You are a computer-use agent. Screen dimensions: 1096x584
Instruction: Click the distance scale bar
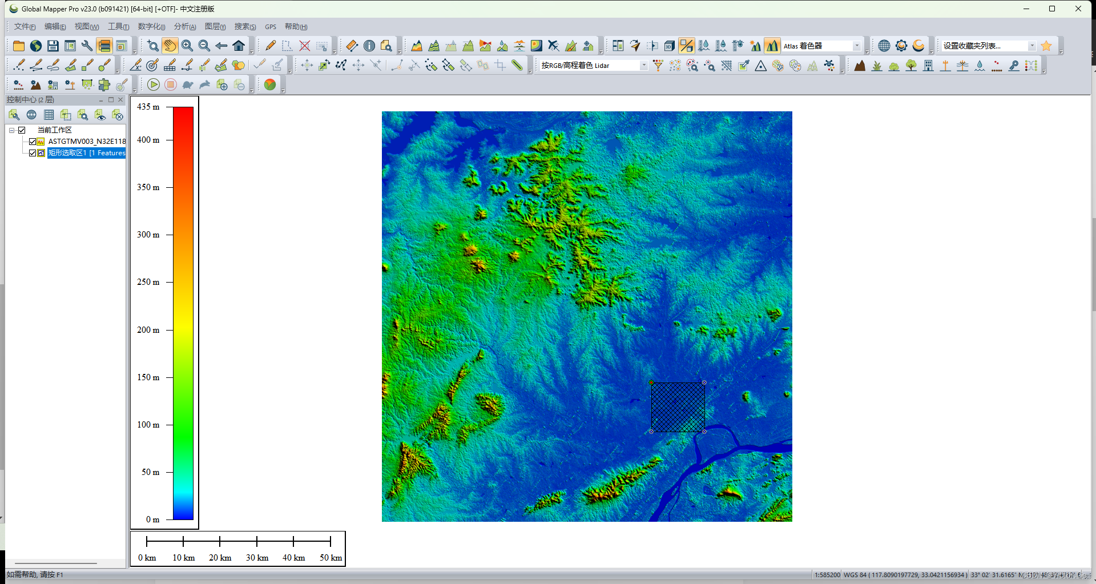[238, 549]
